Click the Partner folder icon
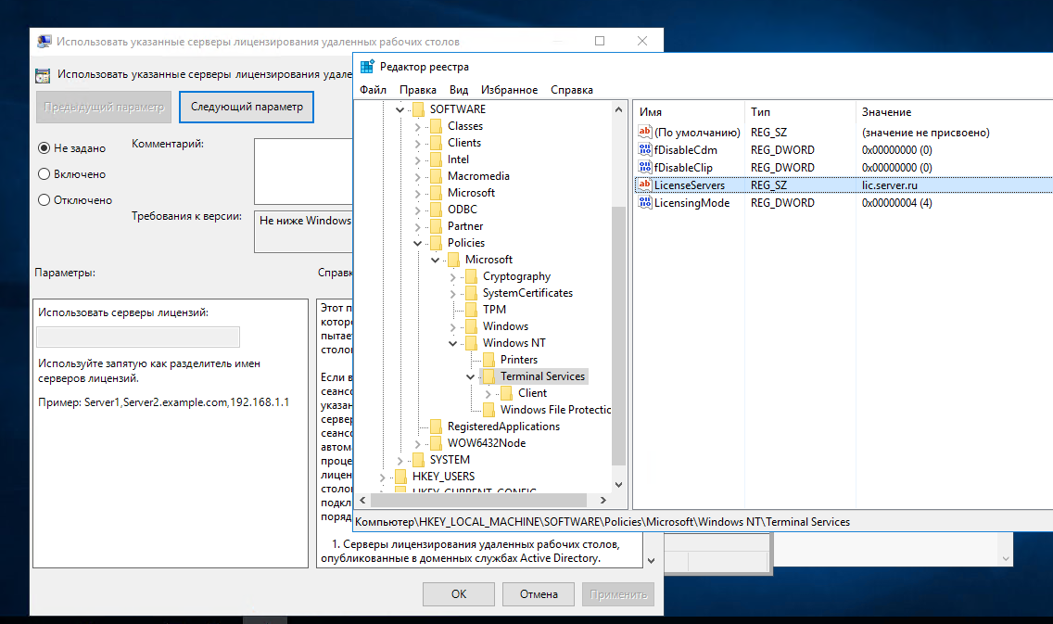The width and height of the screenshot is (1053, 624). [436, 225]
